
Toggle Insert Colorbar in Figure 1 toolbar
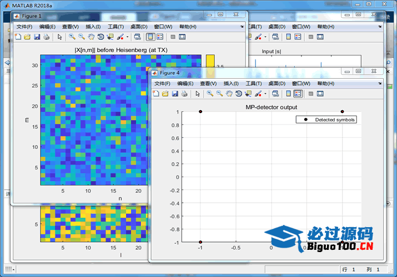[150, 37]
